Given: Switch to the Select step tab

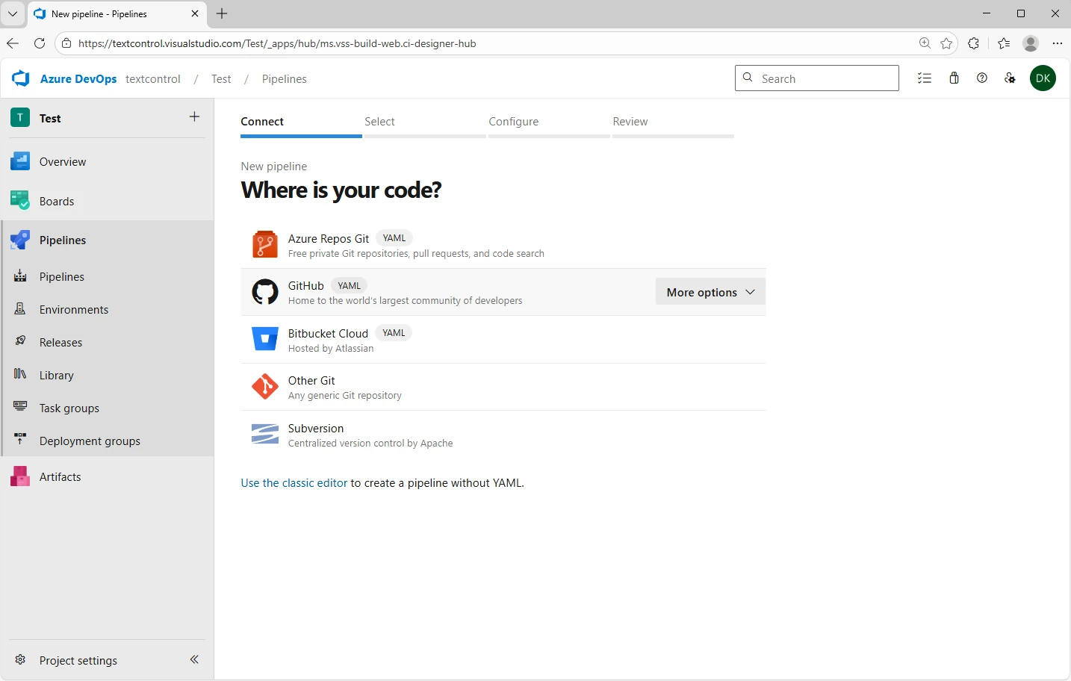Looking at the screenshot, I should (380, 121).
